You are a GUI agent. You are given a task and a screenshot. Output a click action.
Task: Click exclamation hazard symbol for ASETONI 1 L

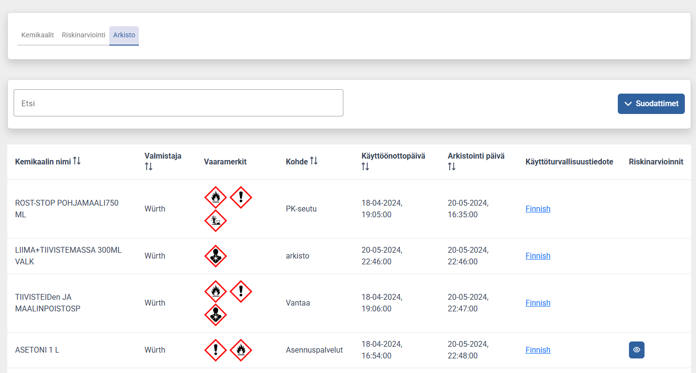(x=216, y=350)
